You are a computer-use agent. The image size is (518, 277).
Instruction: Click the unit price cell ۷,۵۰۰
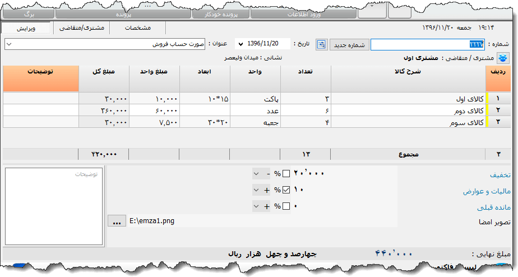(154, 122)
